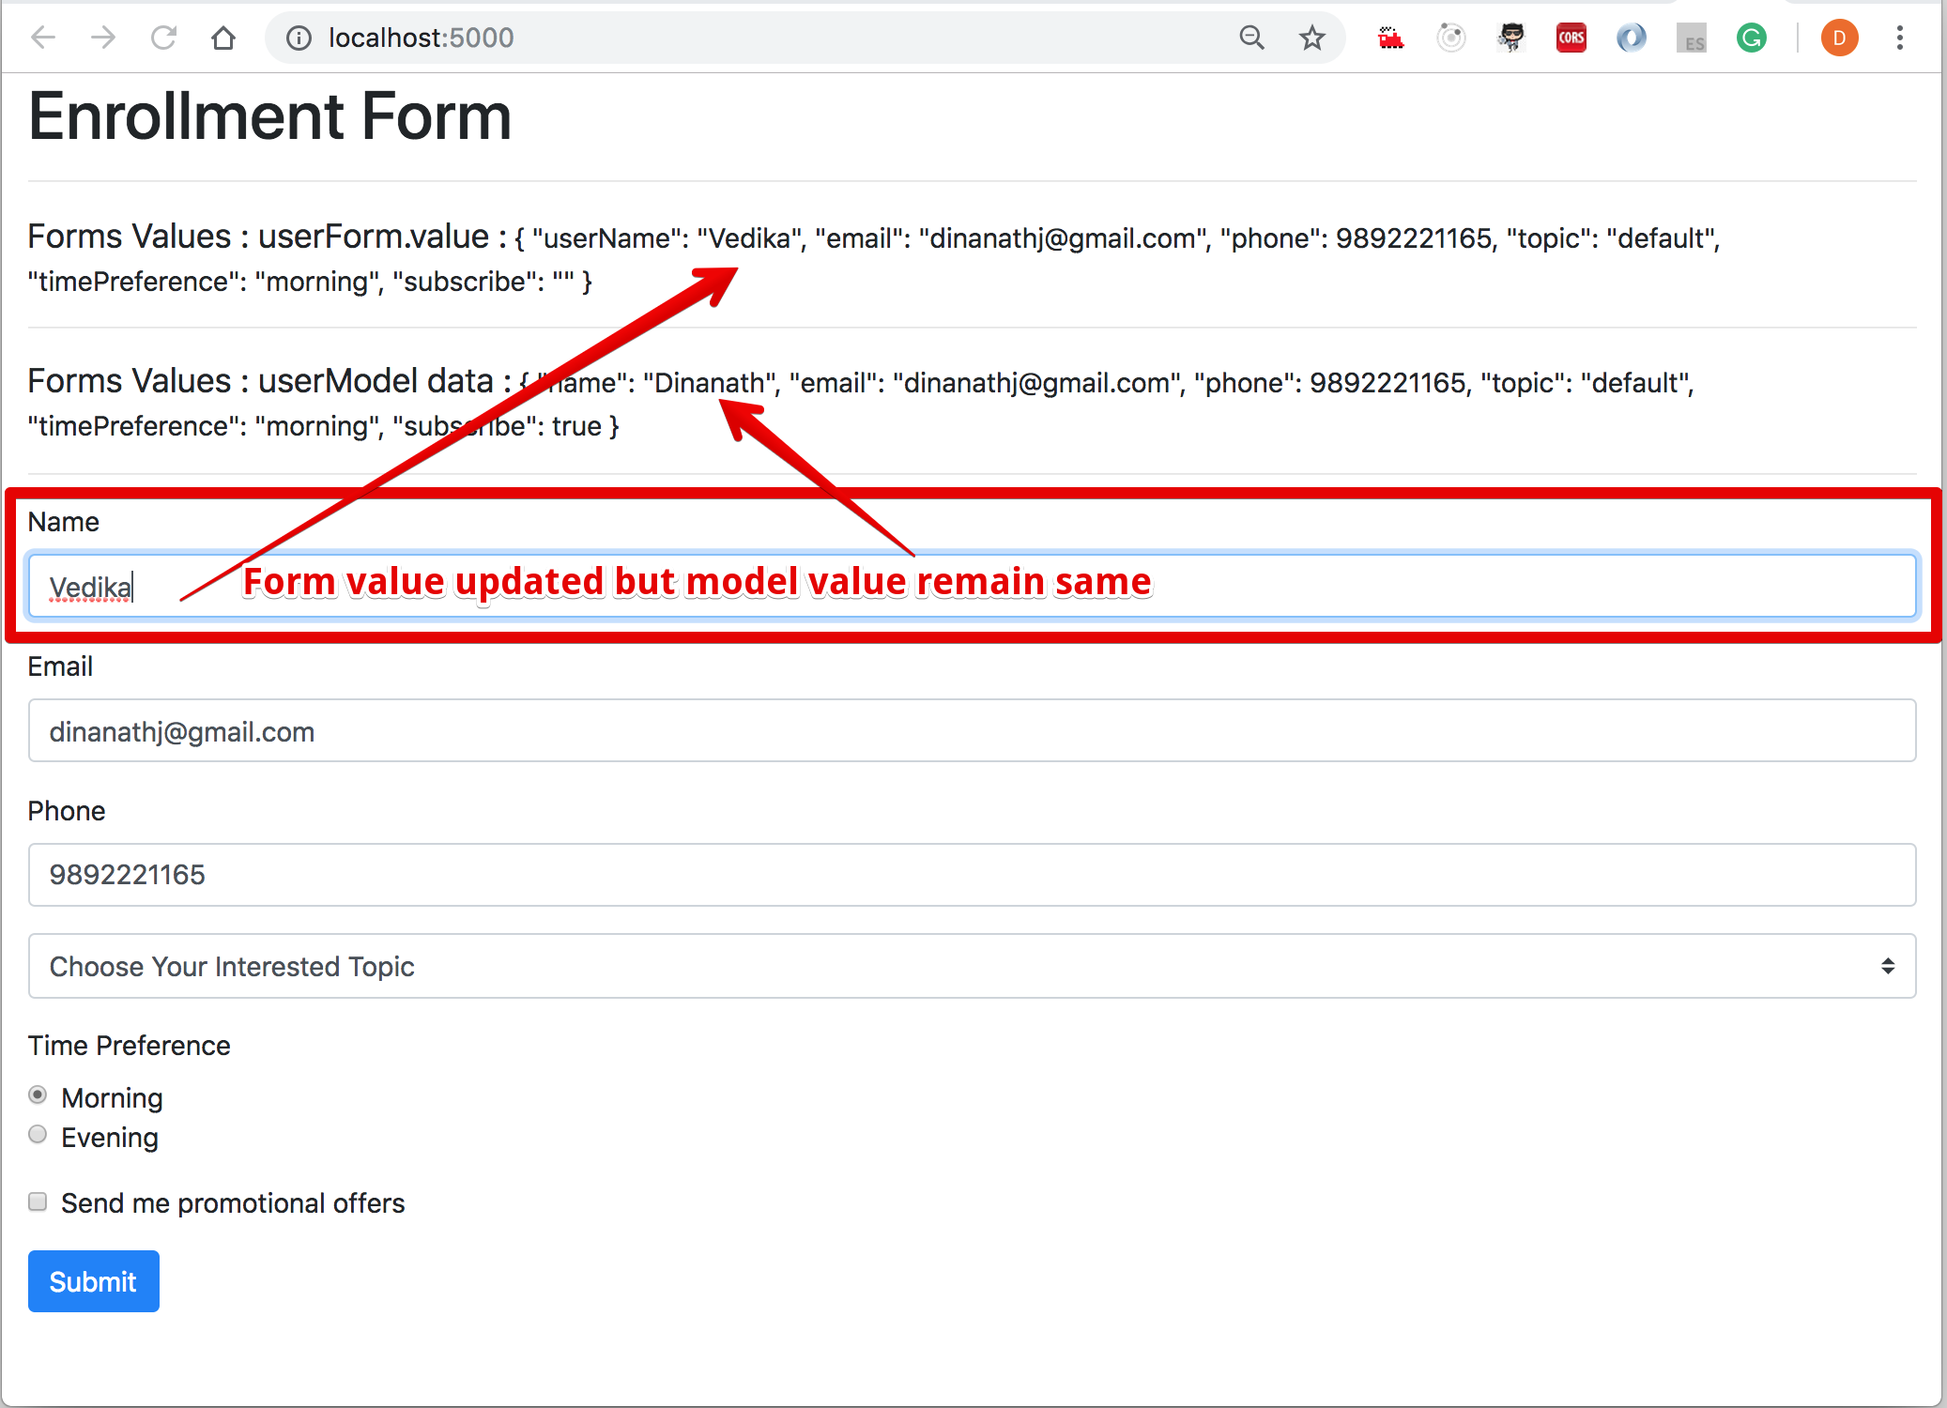
Task: Focus the Phone number field
Action: click(972, 875)
